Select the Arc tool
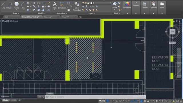The height and width of the screenshot is (103, 183). point(23,5)
